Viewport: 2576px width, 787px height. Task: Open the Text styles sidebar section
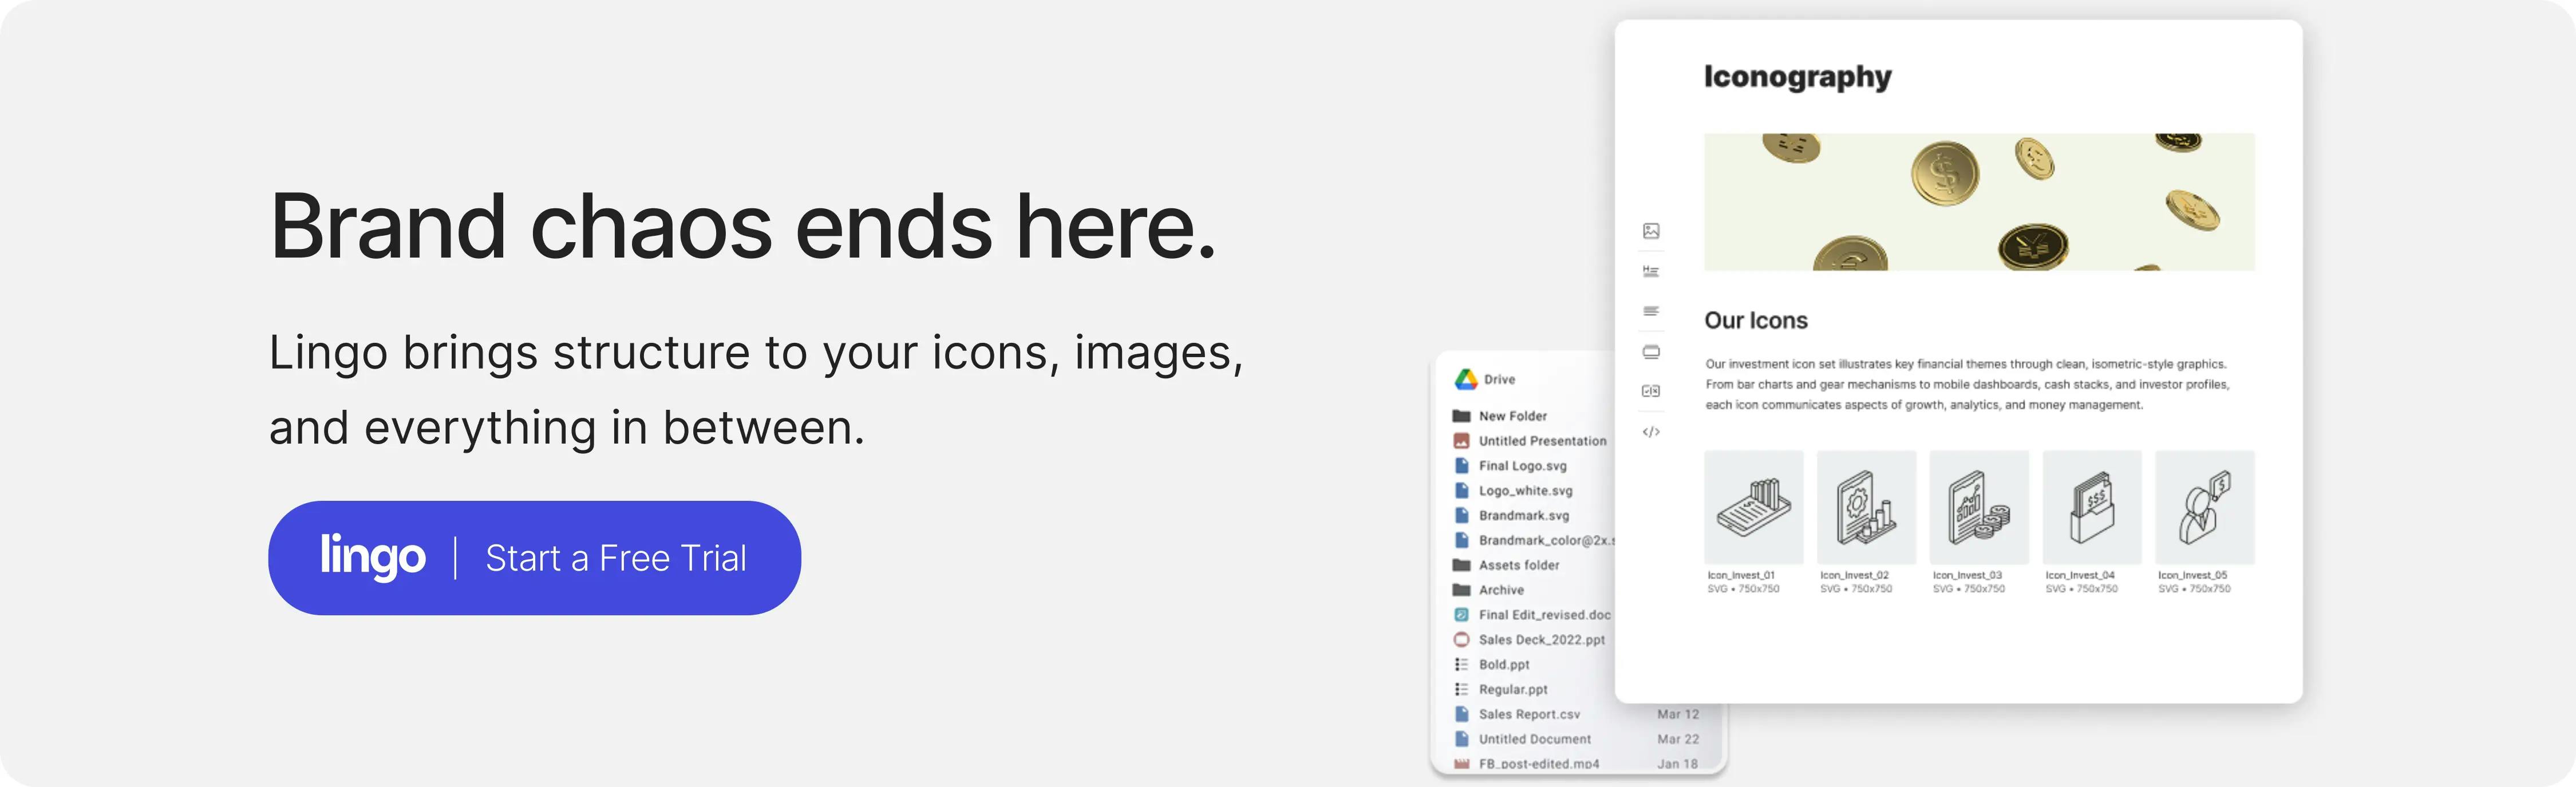click(x=1652, y=311)
